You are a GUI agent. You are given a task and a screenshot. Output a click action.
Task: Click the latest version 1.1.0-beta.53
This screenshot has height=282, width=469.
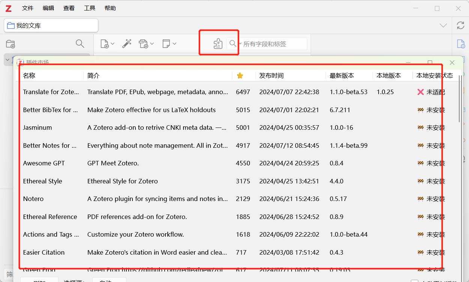(x=349, y=92)
